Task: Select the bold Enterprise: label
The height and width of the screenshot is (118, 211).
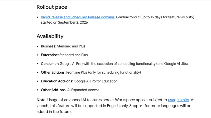Action: (50, 55)
